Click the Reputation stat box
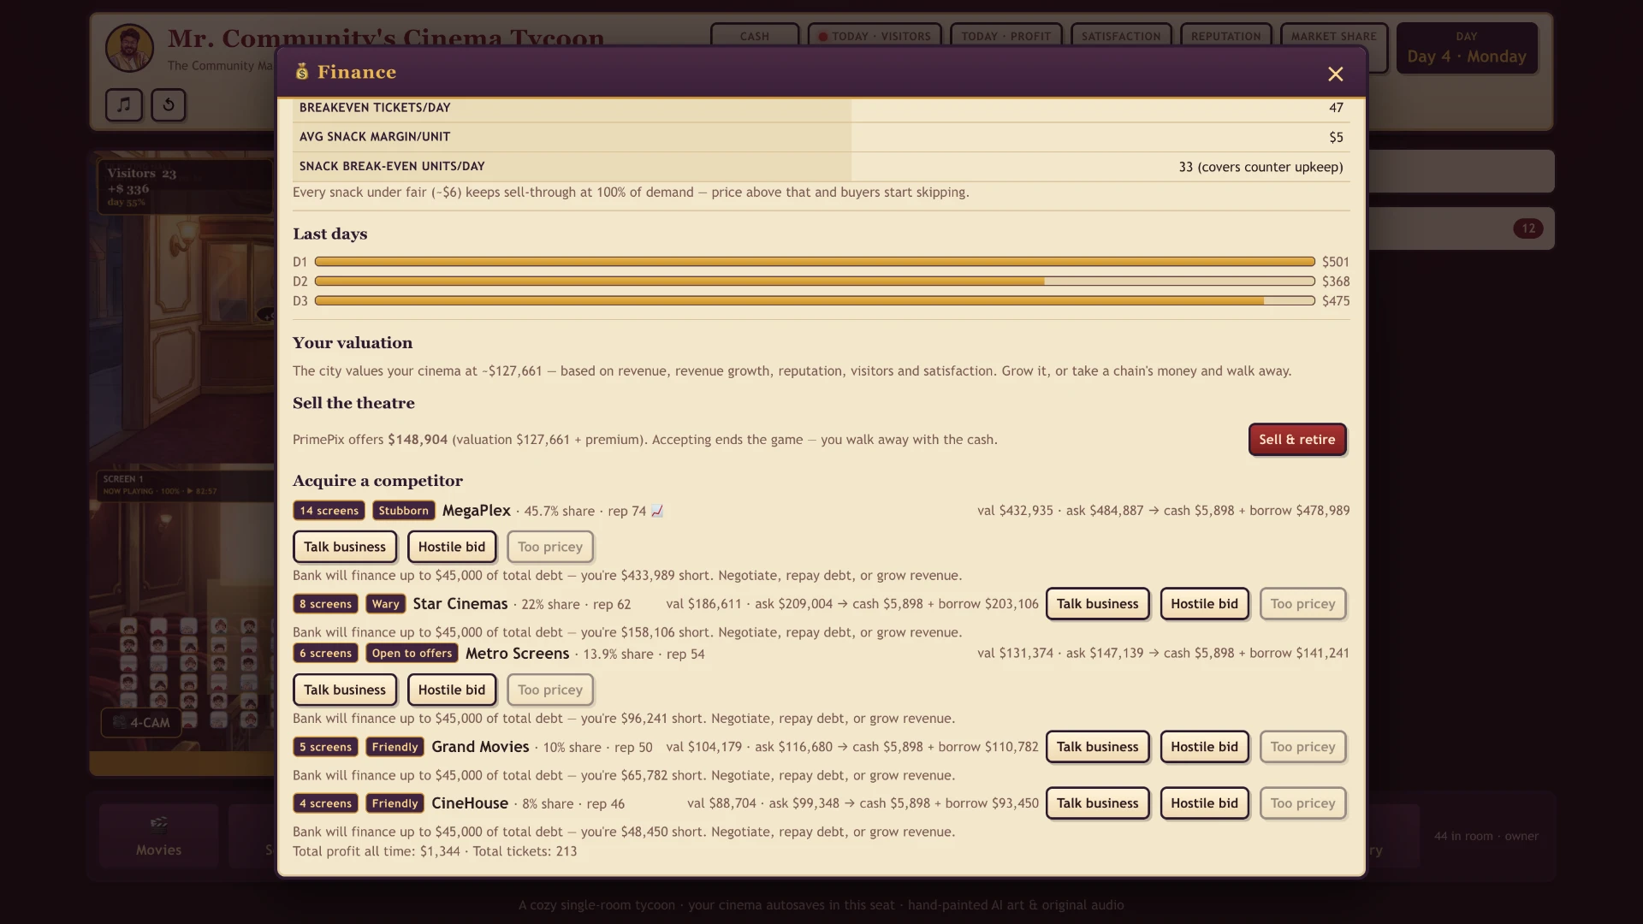Image resolution: width=1643 pixels, height=924 pixels. click(x=1225, y=36)
